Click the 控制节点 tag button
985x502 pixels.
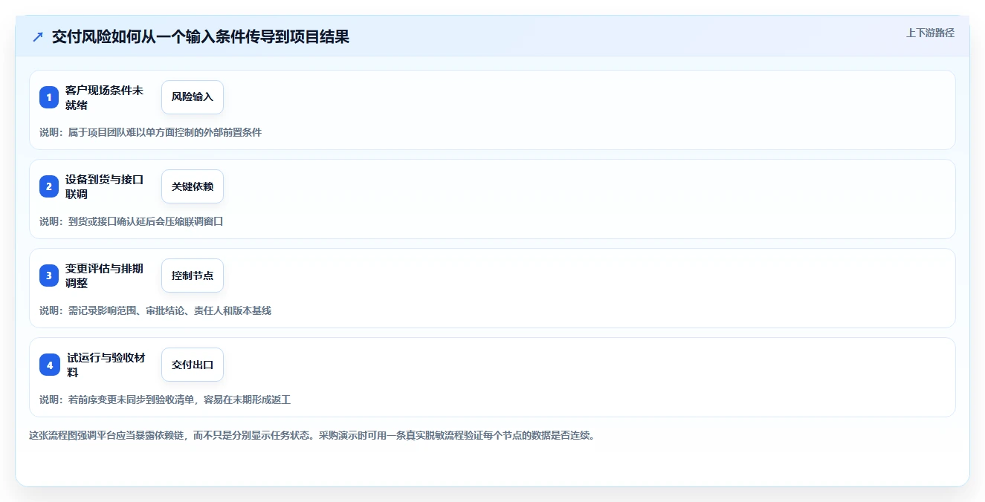click(193, 276)
